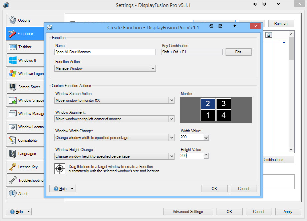Open the Options gear section in sidebar

(x=24, y=20)
